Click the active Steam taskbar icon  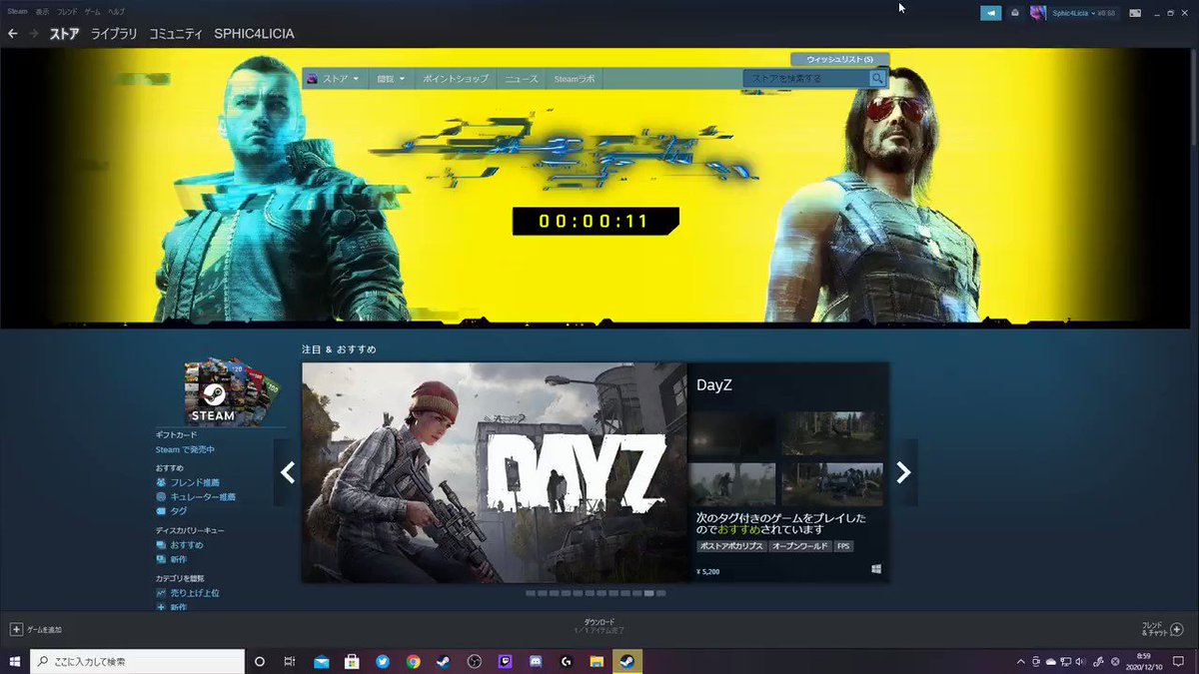coord(627,661)
